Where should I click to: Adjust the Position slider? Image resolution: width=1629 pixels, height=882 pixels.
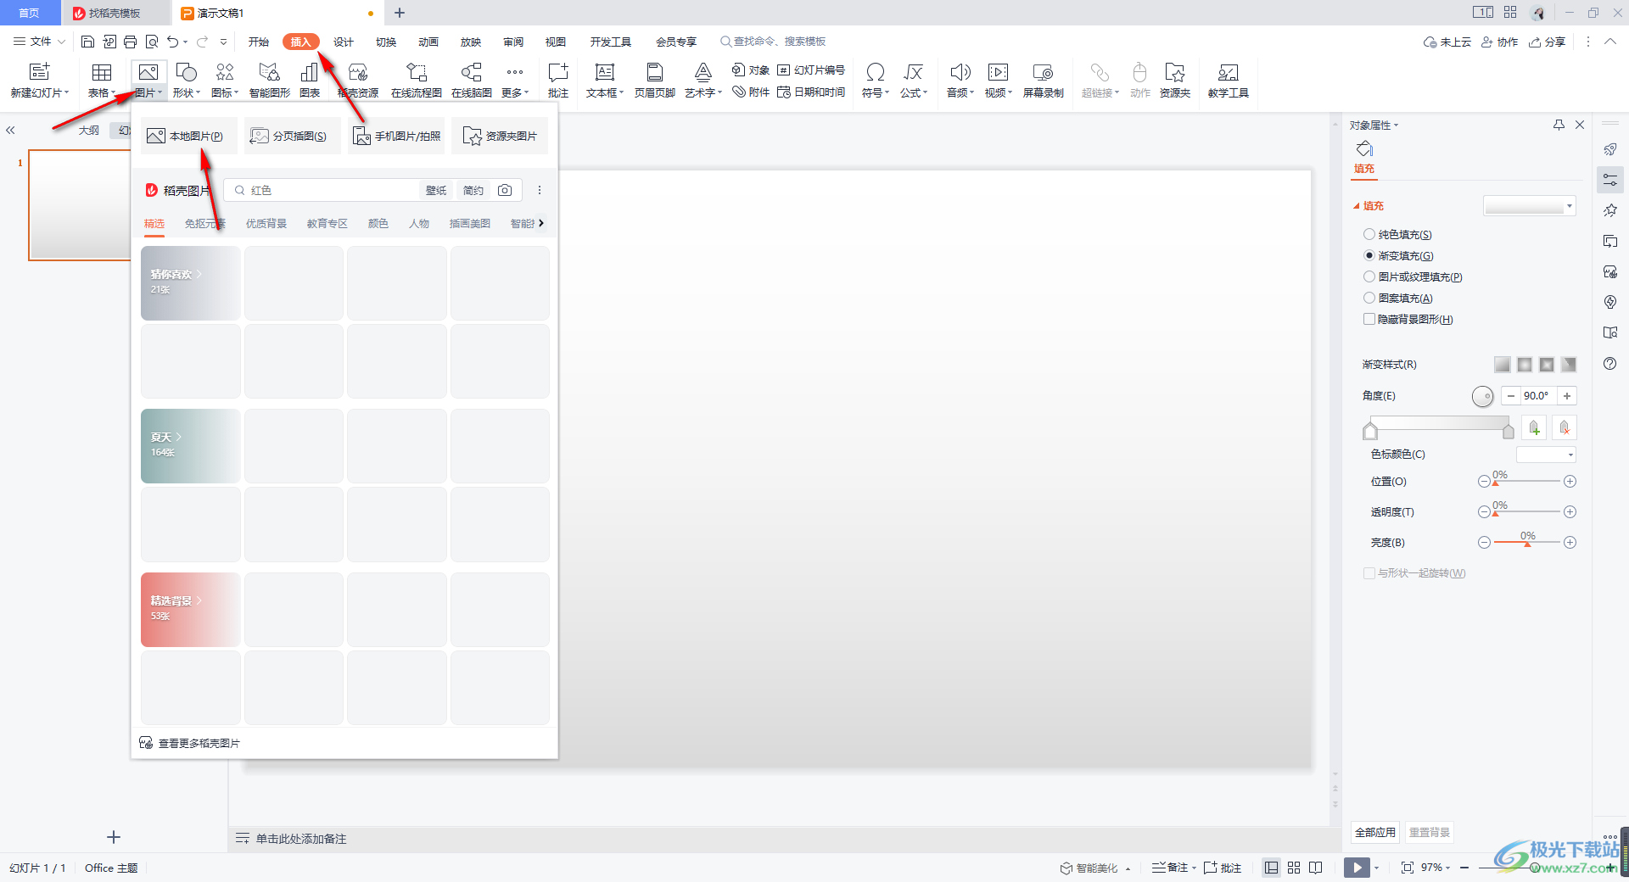pyautogui.click(x=1526, y=482)
